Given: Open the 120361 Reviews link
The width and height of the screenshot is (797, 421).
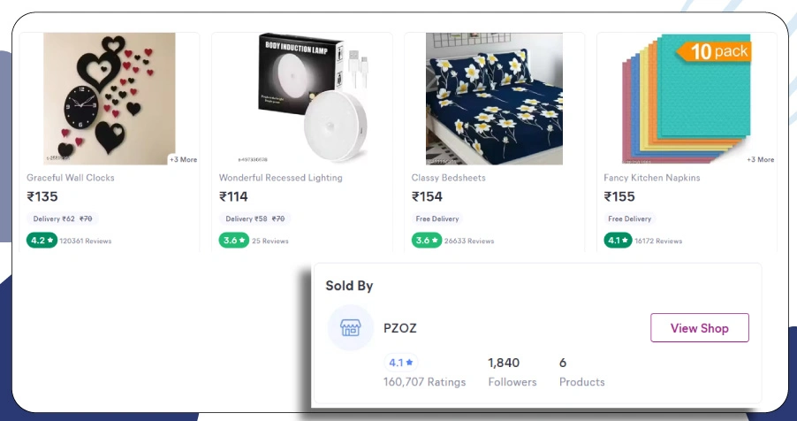Looking at the screenshot, I should [86, 241].
